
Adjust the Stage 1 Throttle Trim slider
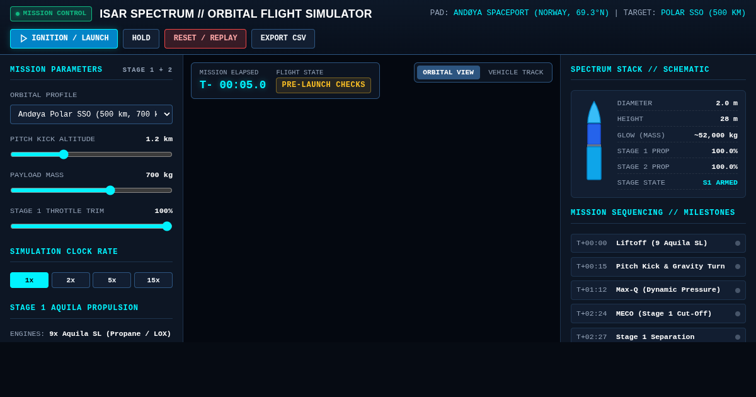pos(91,226)
